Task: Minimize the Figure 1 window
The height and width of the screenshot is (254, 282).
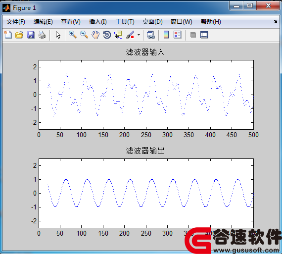Action: 236,6
